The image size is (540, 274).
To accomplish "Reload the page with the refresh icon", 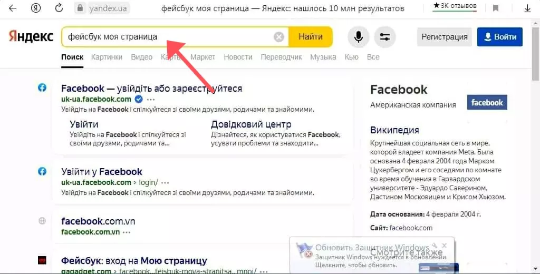I will coord(59,8).
